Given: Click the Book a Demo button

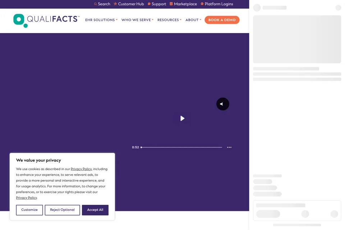Looking at the screenshot, I should point(222,20).
